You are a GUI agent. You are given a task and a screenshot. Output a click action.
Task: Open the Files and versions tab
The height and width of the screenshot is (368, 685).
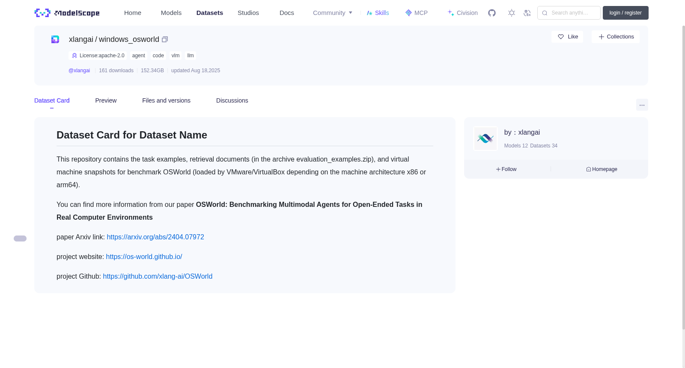click(x=166, y=100)
